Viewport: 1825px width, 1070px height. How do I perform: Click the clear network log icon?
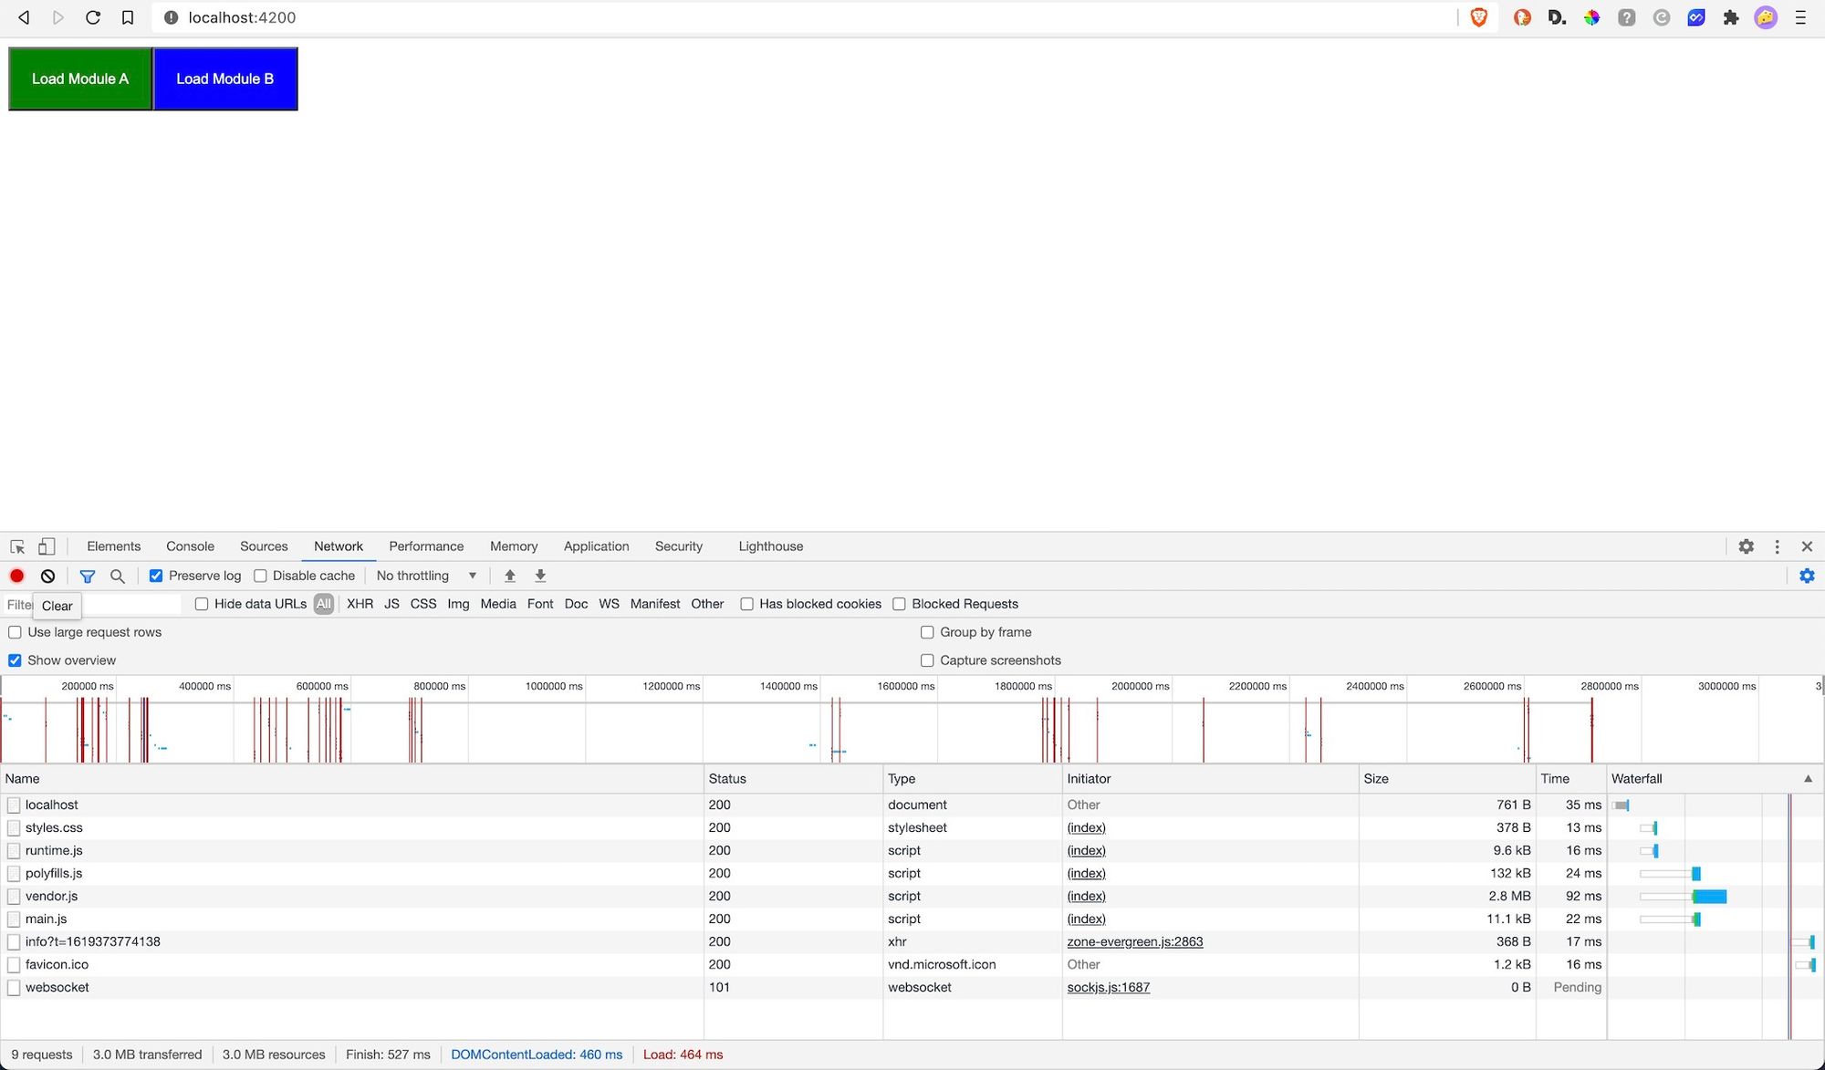point(47,576)
